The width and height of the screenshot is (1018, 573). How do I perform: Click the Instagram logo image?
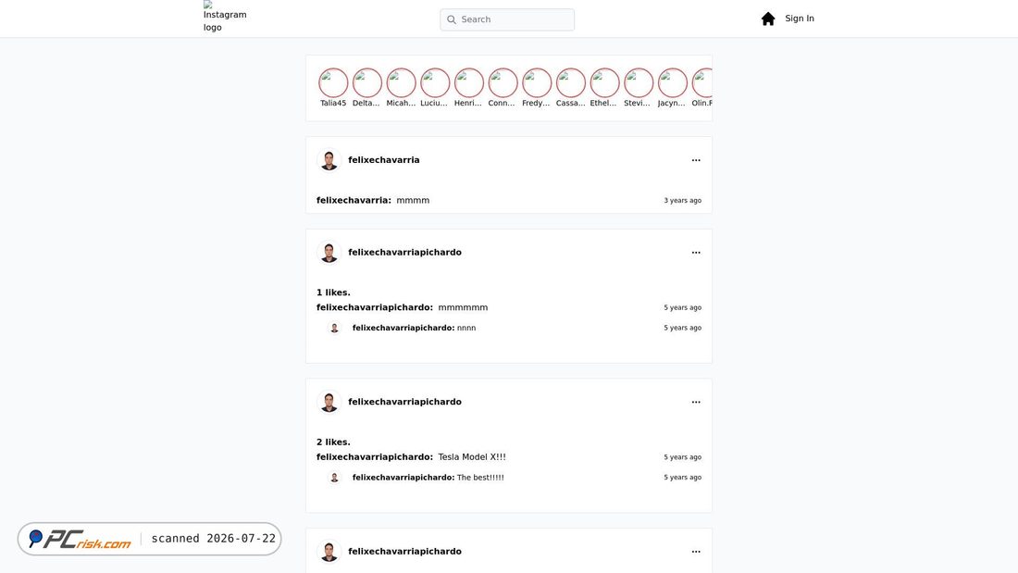click(x=225, y=17)
